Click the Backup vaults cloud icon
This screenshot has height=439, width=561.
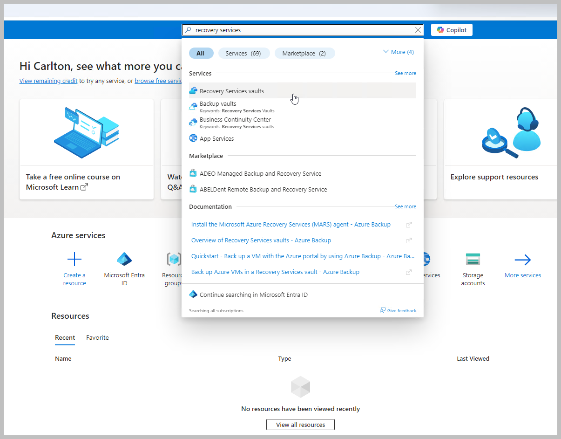click(x=193, y=107)
